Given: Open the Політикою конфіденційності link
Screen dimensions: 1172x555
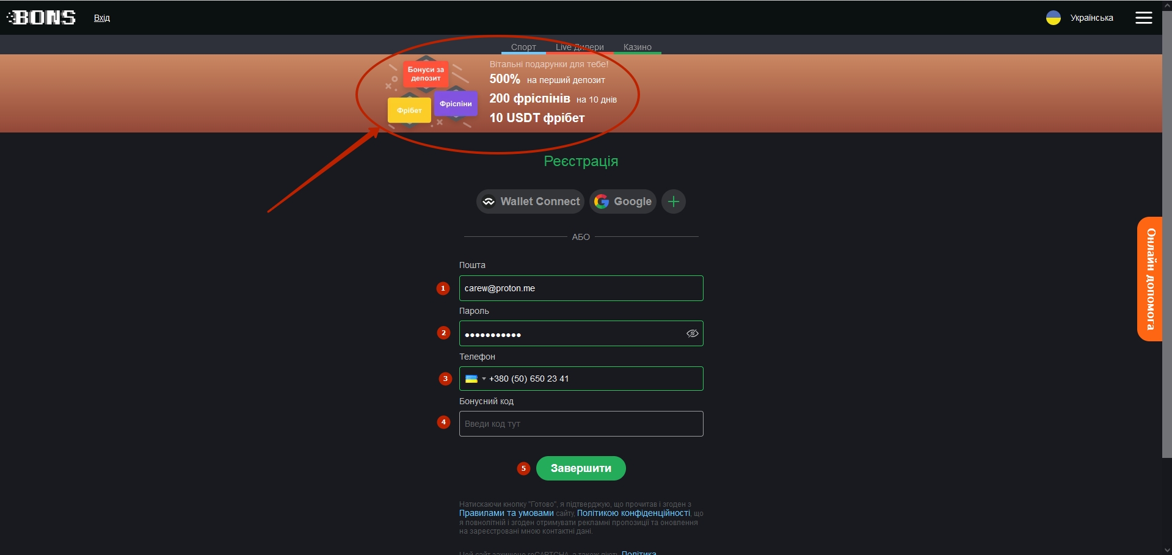Looking at the screenshot, I should click(x=633, y=513).
